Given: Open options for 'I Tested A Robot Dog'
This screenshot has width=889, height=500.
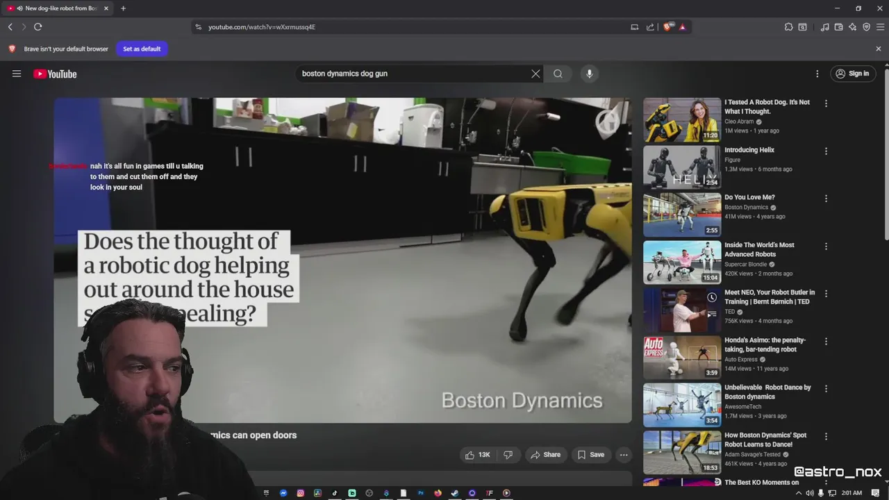Looking at the screenshot, I should tap(826, 103).
